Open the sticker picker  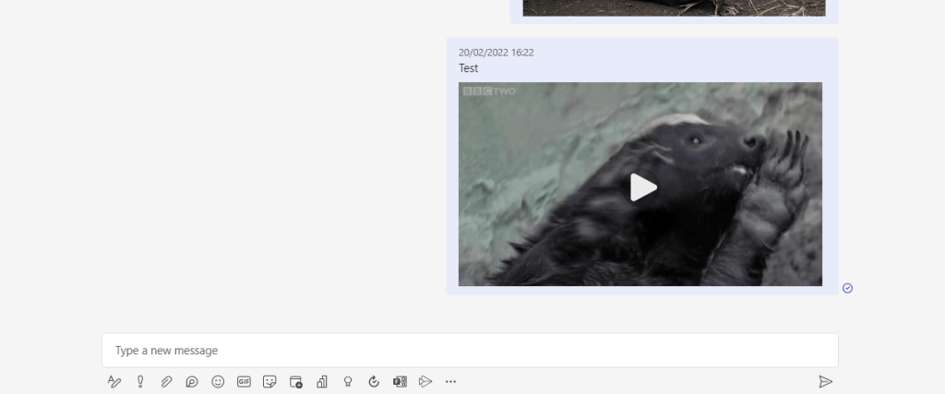[x=269, y=381]
